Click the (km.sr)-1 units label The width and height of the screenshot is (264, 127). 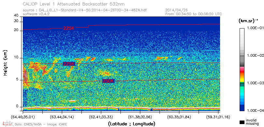coord(248,21)
